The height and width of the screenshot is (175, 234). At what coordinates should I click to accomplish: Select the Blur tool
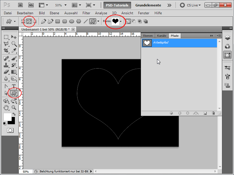6,78
